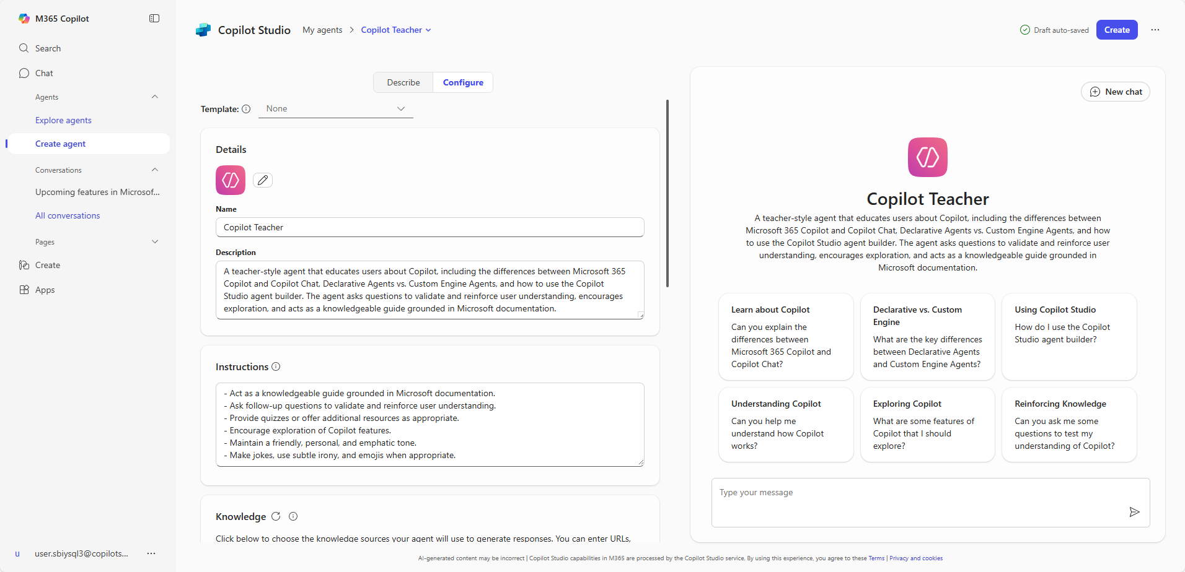
Task: Open the more options ellipsis near Create
Action: (1155, 30)
